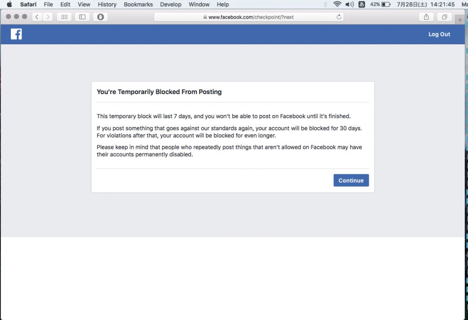Go forward with Safari forward arrow
This screenshot has height=320, width=468.
point(48,17)
